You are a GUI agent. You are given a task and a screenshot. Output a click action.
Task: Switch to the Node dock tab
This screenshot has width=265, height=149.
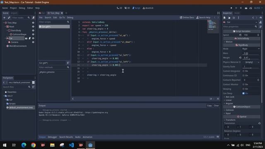tap(237, 13)
